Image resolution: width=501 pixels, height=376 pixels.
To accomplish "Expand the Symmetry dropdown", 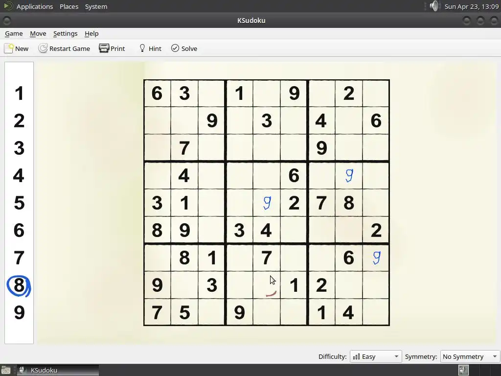I will tap(470, 356).
